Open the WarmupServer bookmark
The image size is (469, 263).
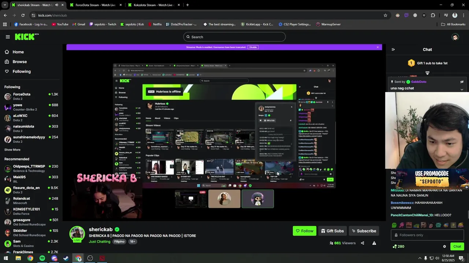328,24
